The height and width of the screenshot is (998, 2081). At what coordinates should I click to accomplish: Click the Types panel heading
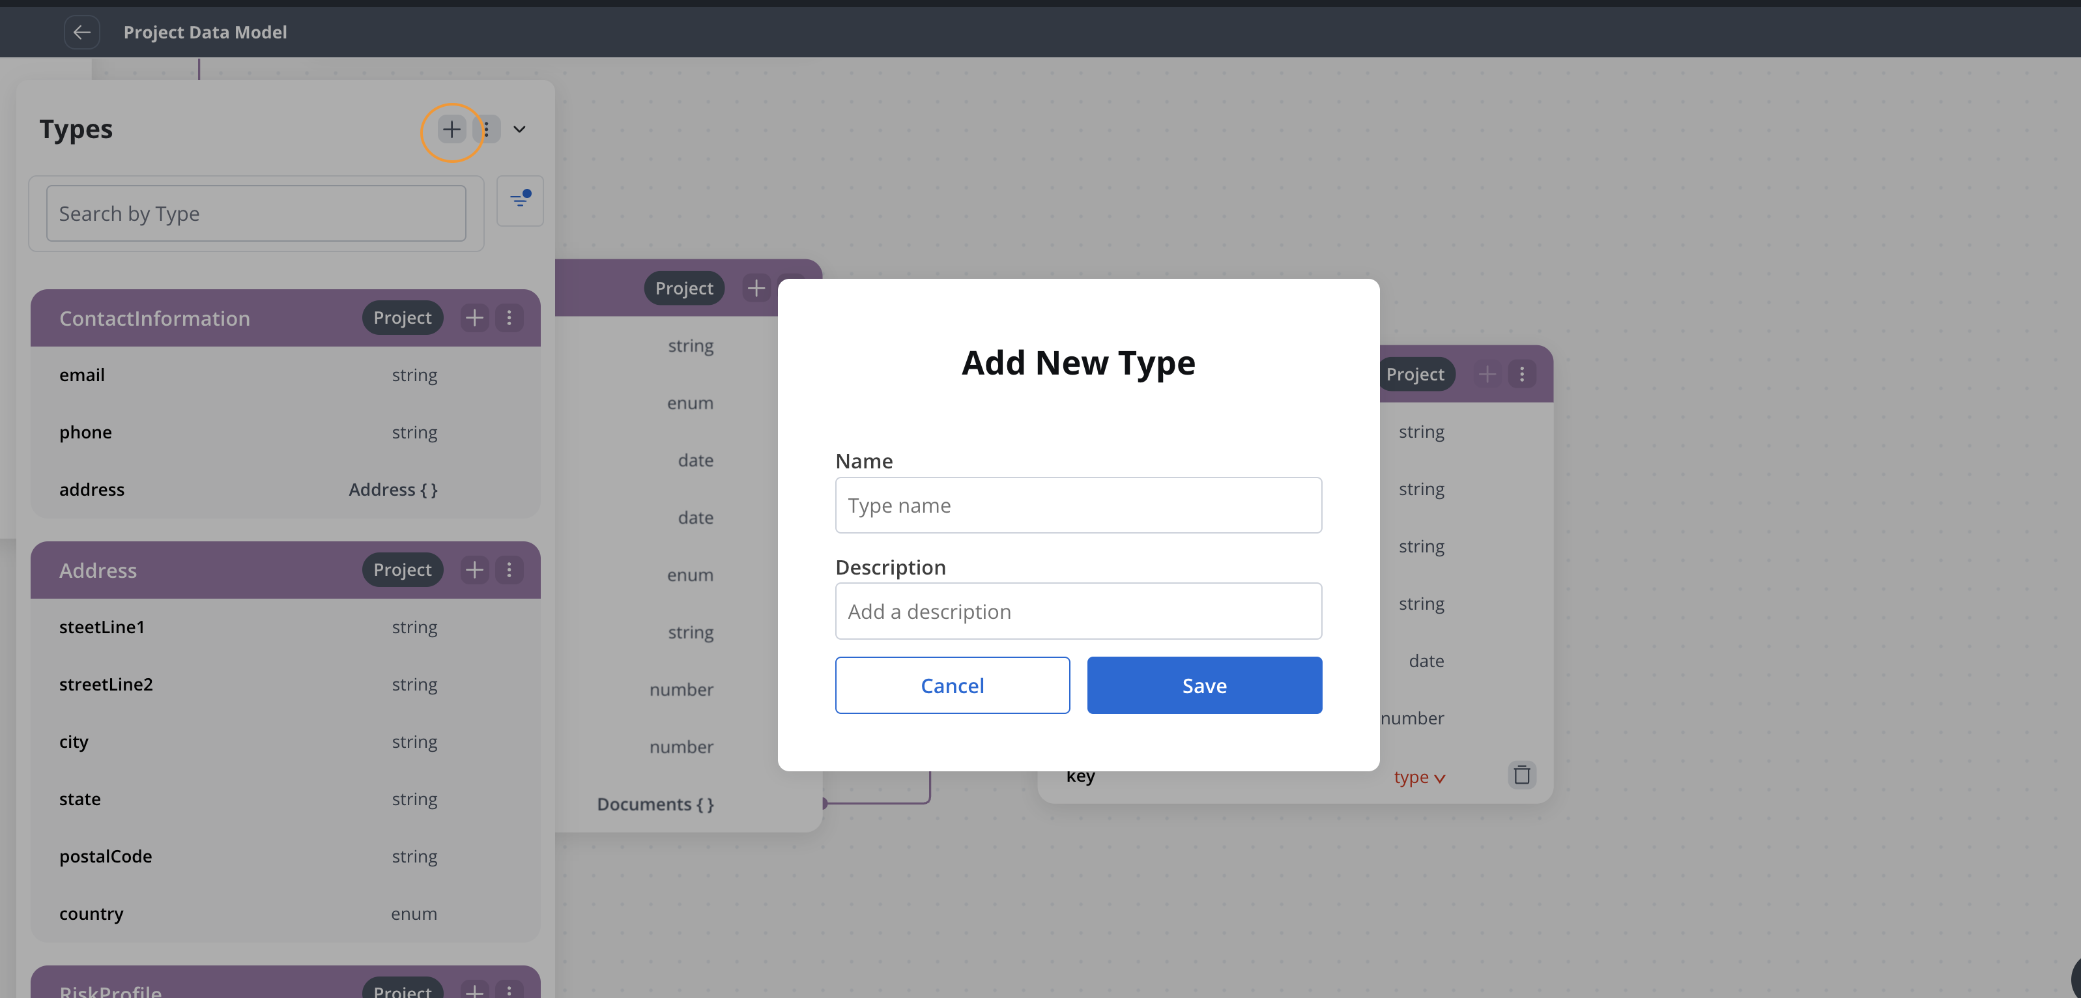click(76, 129)
